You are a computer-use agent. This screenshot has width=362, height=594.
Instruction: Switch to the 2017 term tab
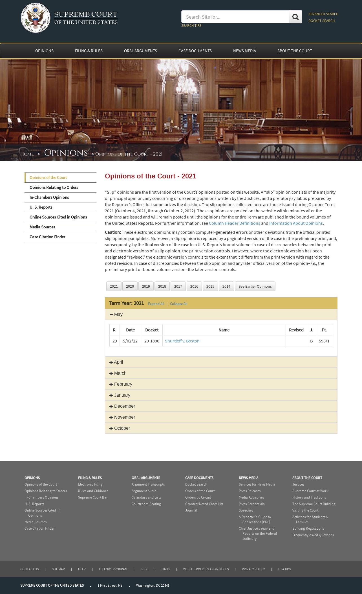[x=178, y=286]
